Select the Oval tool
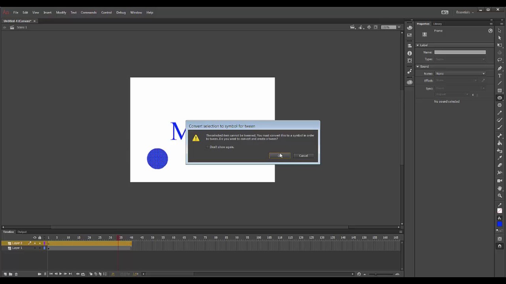The image size is (506, 284). [500, 98]
